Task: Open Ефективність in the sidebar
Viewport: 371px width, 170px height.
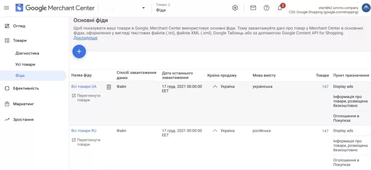Action: click(26, 88)
